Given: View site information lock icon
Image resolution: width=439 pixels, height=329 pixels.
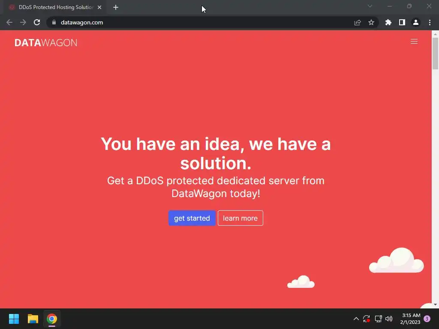Looking at the screenshot, I should tap(54, 22).
